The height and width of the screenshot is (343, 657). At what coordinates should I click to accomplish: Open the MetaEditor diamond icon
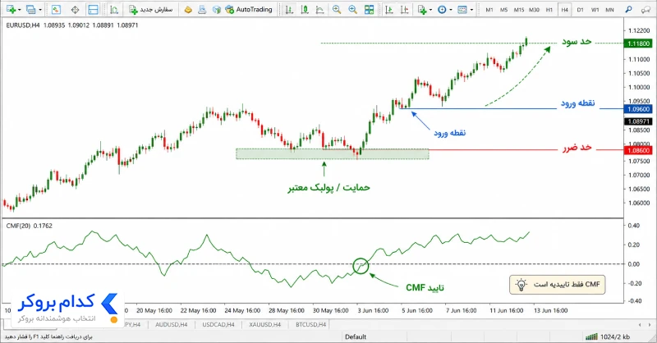(x=188, y=9)
